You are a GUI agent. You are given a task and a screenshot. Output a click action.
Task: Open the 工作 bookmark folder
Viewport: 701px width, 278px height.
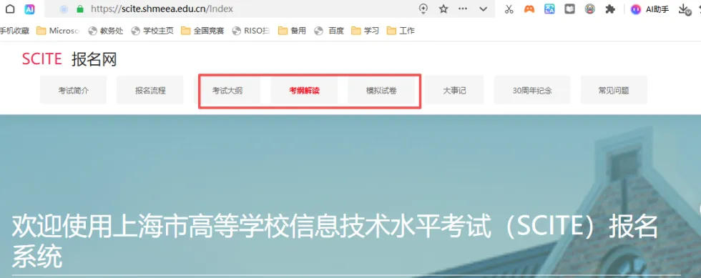pos(401,31)
